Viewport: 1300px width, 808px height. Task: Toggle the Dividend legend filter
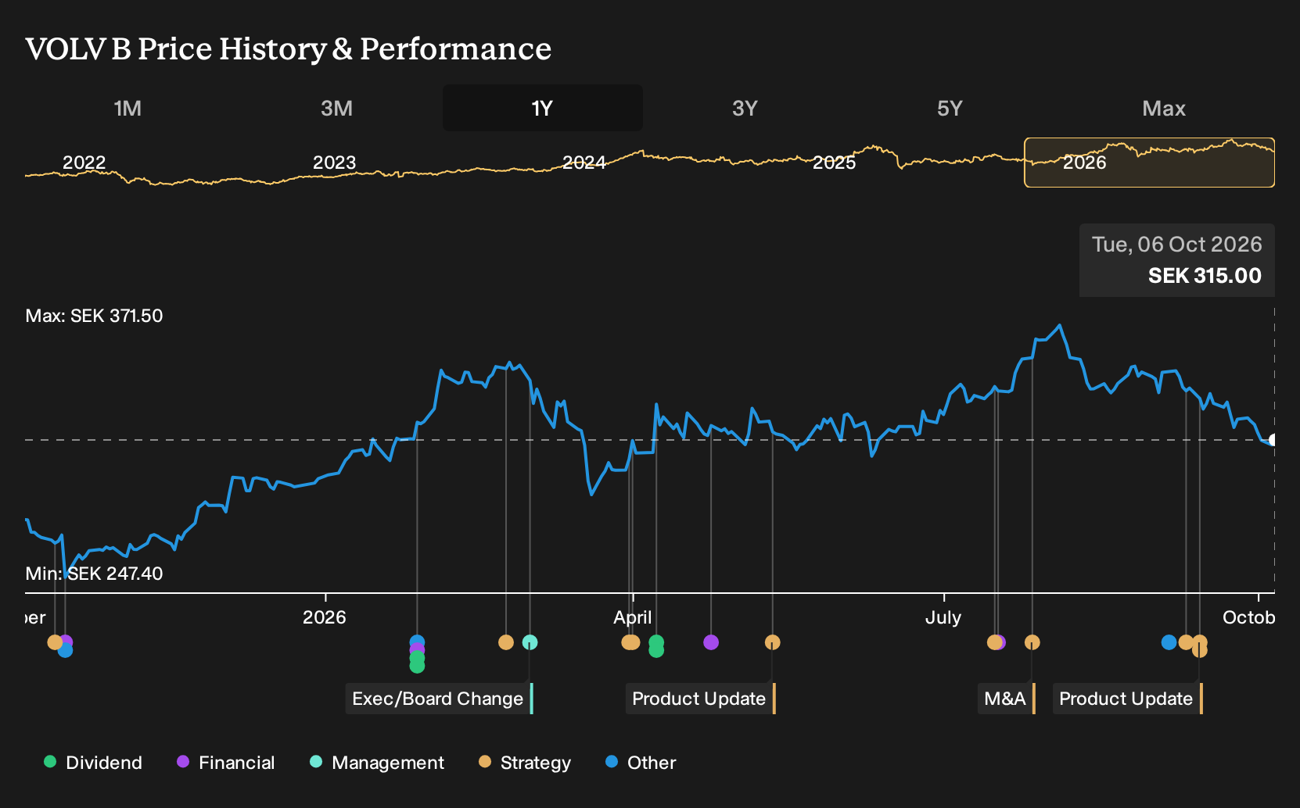[93, 763]
